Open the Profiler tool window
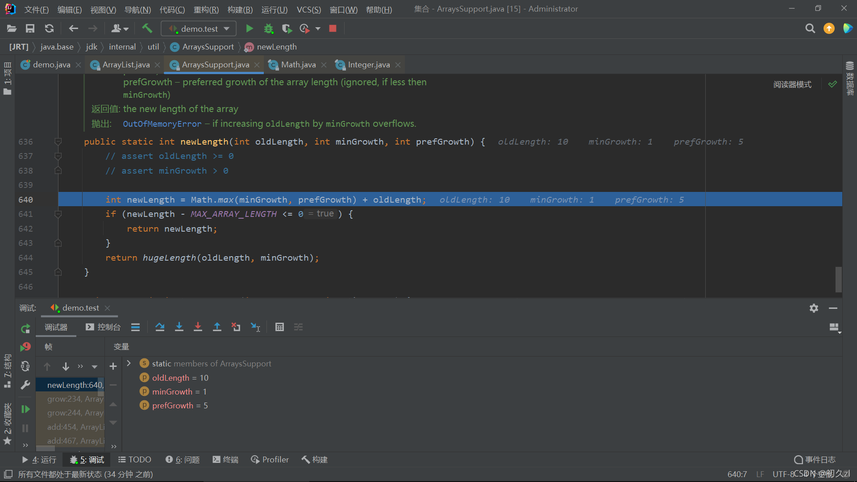The image size is (857, 482). (270, 460)
